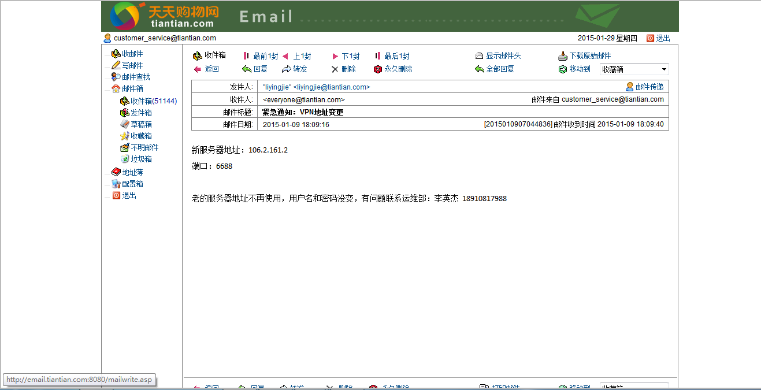Click the 收藏箱 star icon
The image size is (761, 390).
coord(125,136)
